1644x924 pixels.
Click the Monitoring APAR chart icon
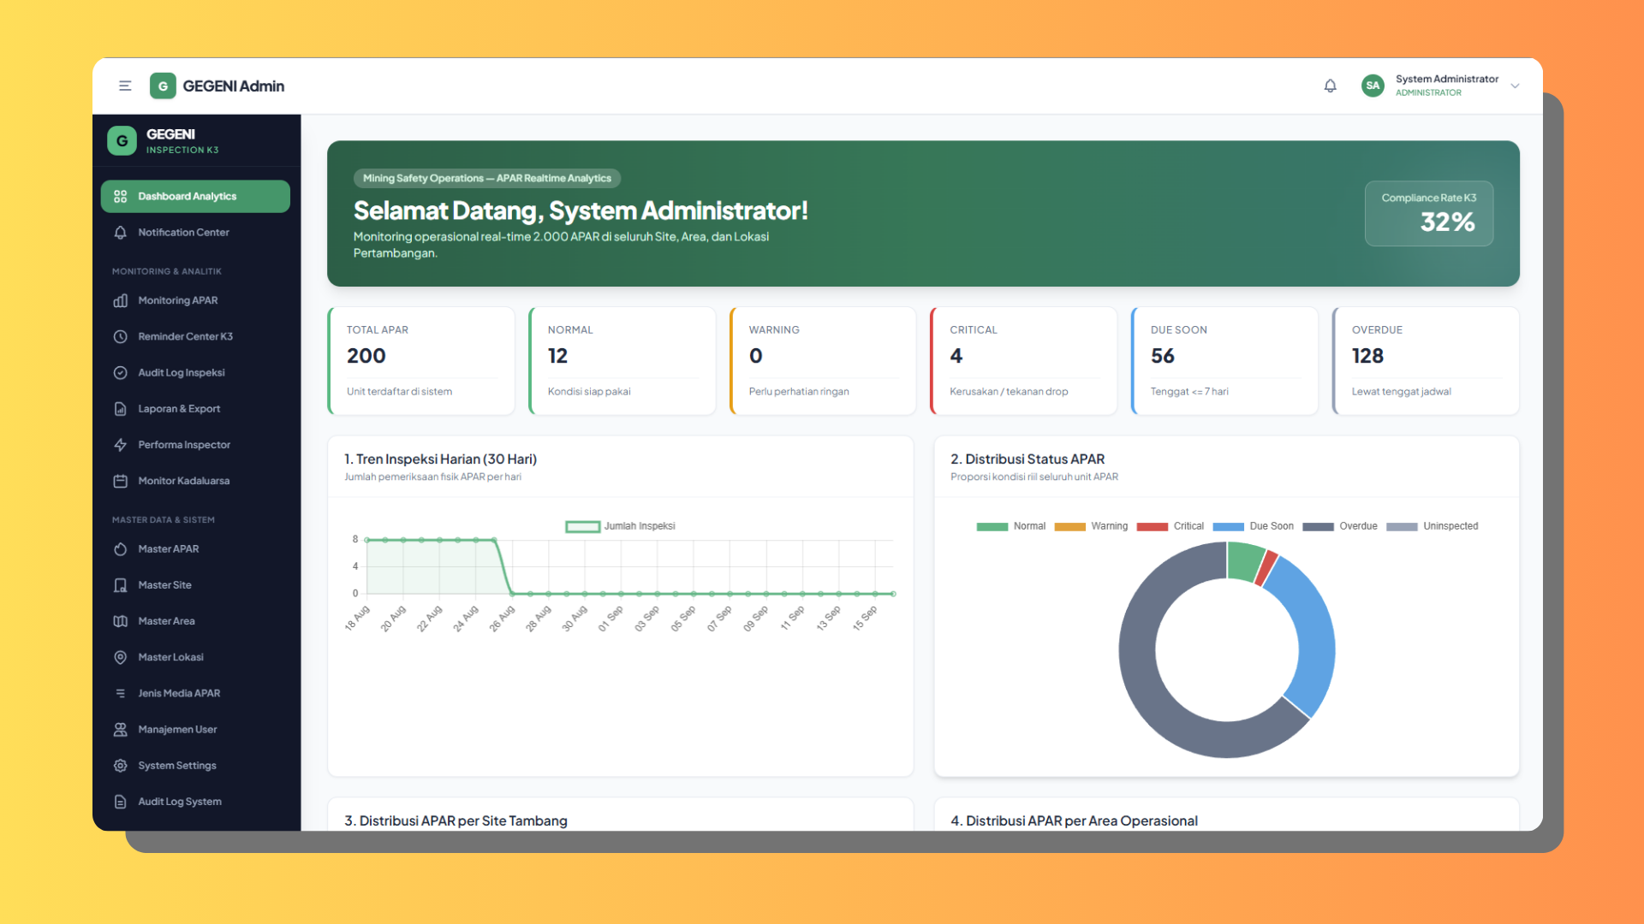(x=120, y=300)
